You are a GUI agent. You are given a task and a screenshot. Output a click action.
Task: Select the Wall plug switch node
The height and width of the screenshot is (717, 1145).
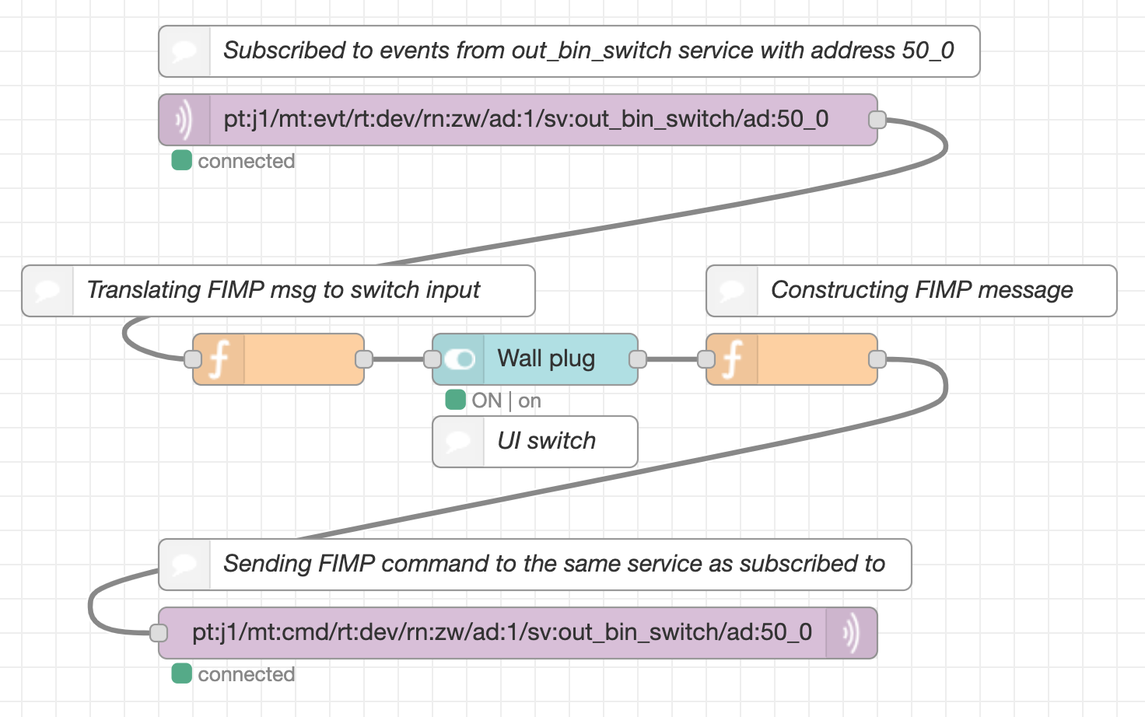coord(535,359)
